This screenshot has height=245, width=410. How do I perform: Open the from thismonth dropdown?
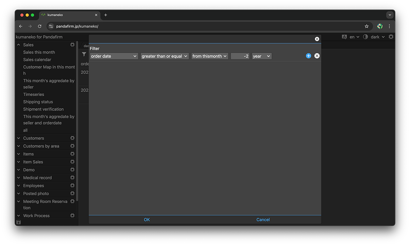[210, 56]
